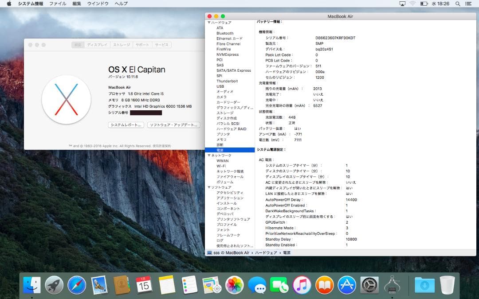479x299 pixels.
Task: Open iBooks orange book icon
Action: 324,285
